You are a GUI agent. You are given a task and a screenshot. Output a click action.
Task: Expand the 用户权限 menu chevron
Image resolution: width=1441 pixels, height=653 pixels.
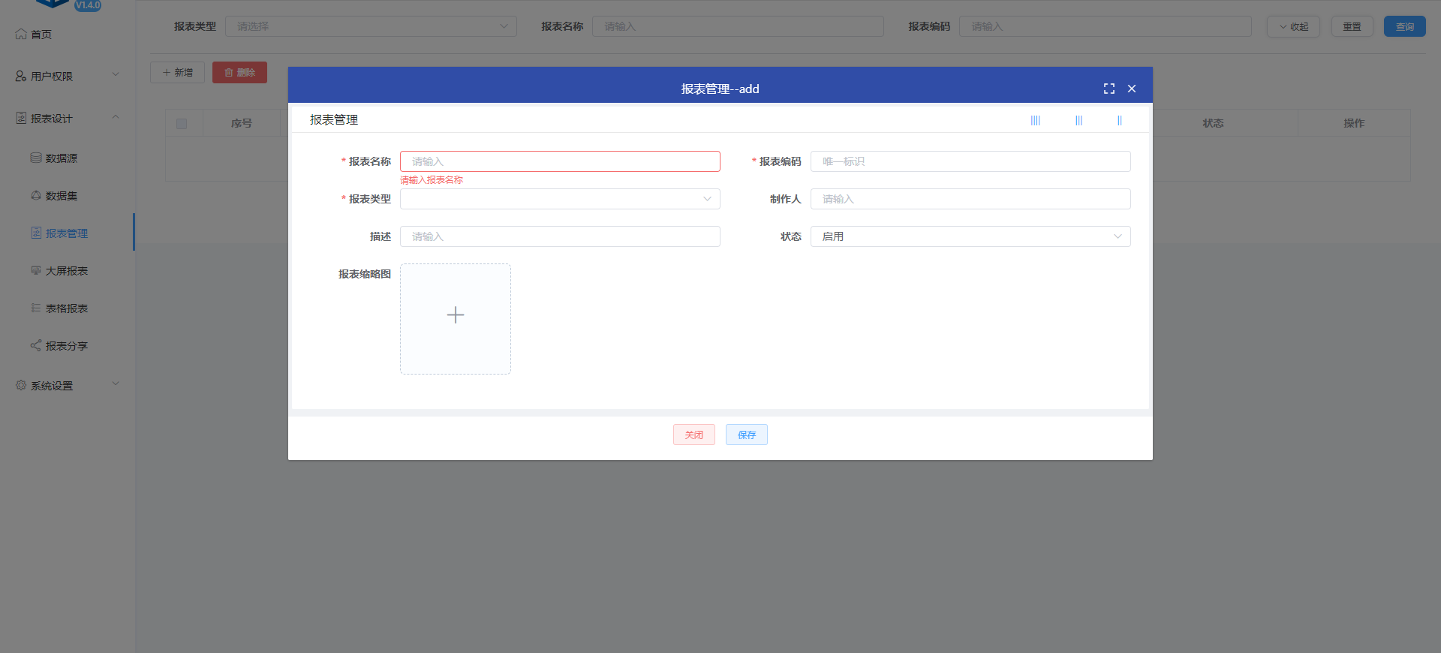(116, 74)
